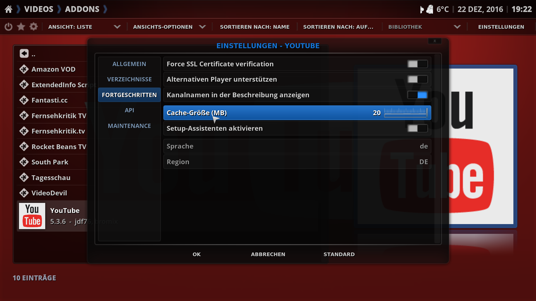The image size is (536, 301).
Task: Click the addon icon next to Fernsehkritik.tv
Action: pos(24,131)
